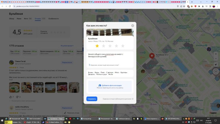This screenshot has height=124, width=220.
Task: Zoom out the map with minus button
Action: 216,59
